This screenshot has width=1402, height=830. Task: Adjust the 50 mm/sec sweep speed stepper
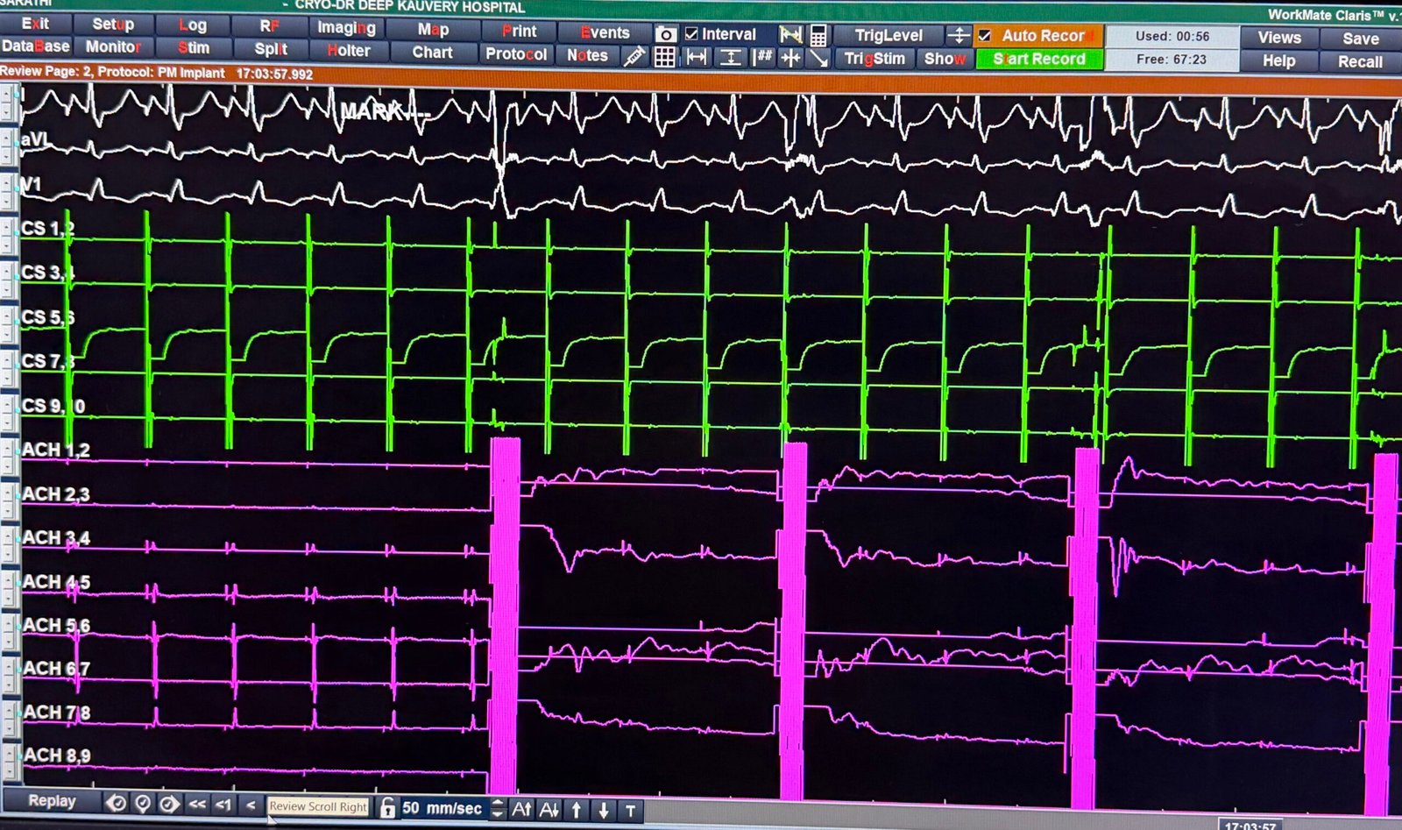coord(497,809)
